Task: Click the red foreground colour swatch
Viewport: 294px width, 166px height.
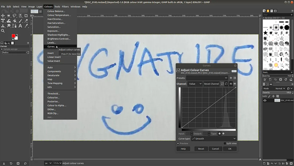Action: (13, 36)
